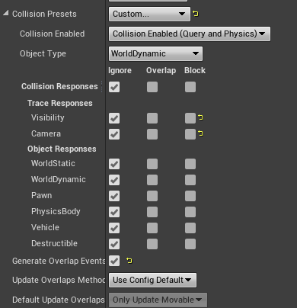The width and height of the screenshot is (297, 308).
Task: Reset Camera trace response yellow arrow
Action: (x=200, y=133)
